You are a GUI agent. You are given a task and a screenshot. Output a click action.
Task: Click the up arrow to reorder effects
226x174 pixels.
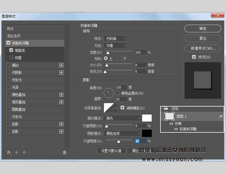16,152
